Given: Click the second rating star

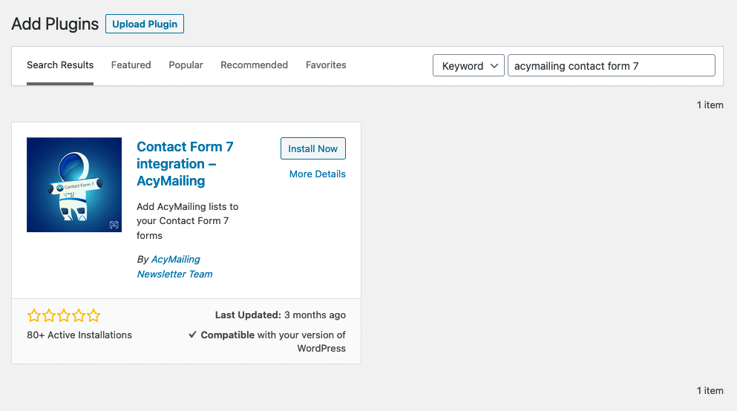Looking at the screenshot, I should pos(49,315).
